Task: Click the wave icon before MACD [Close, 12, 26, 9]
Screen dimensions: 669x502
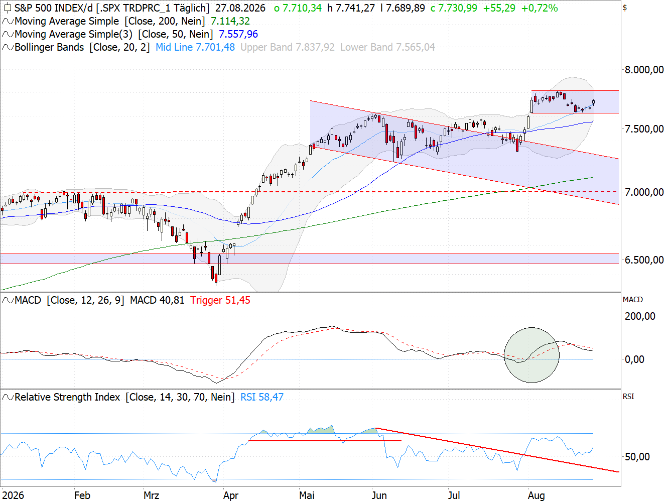Action: tap(8, 300)
